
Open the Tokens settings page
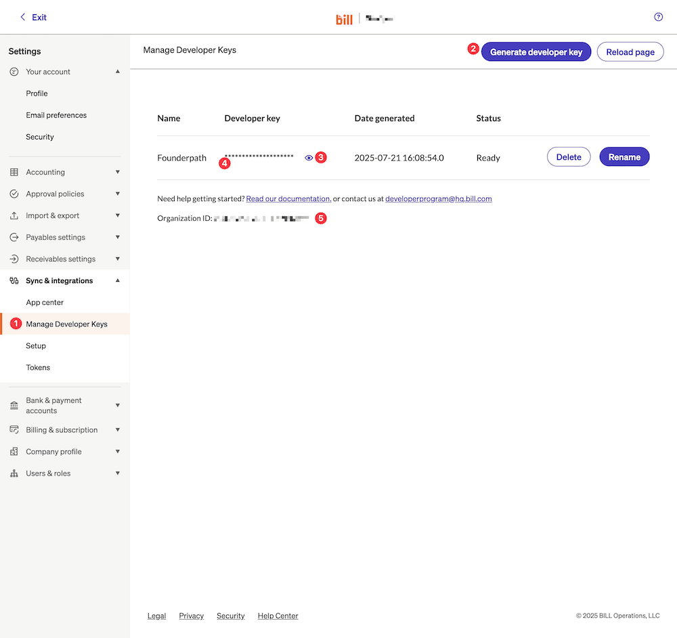(38, 367)
